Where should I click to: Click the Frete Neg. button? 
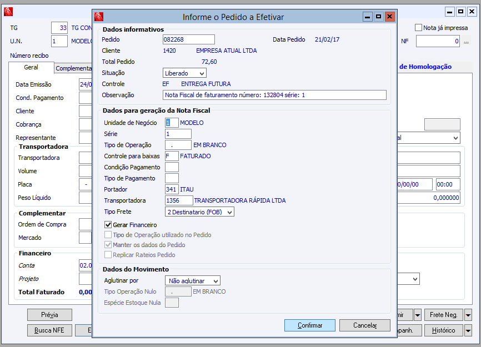point(444,315)
